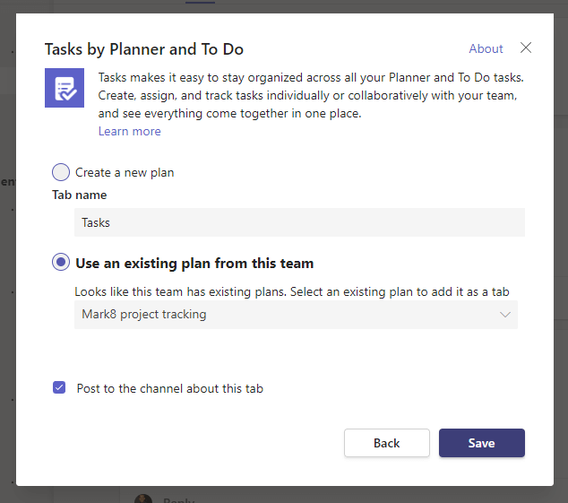Click the Tasks by Planner app icon

(x=65, y=88)
